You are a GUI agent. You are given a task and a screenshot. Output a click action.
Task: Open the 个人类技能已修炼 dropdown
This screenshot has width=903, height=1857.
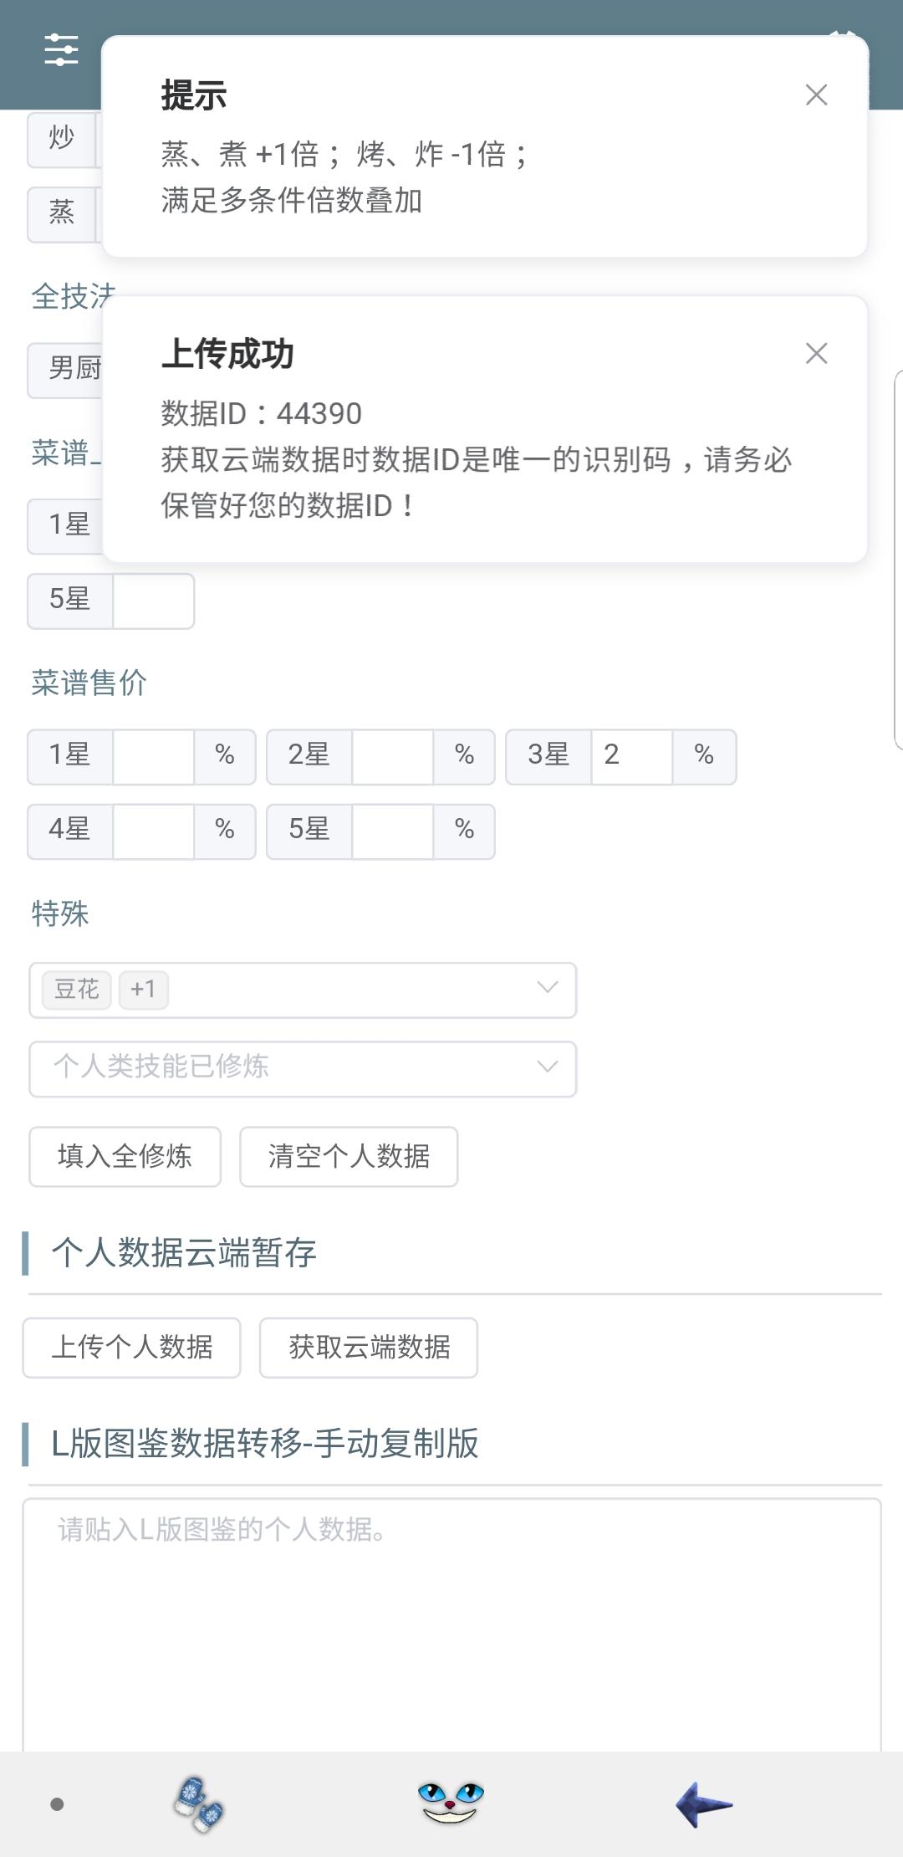[x=303, y=1068]
